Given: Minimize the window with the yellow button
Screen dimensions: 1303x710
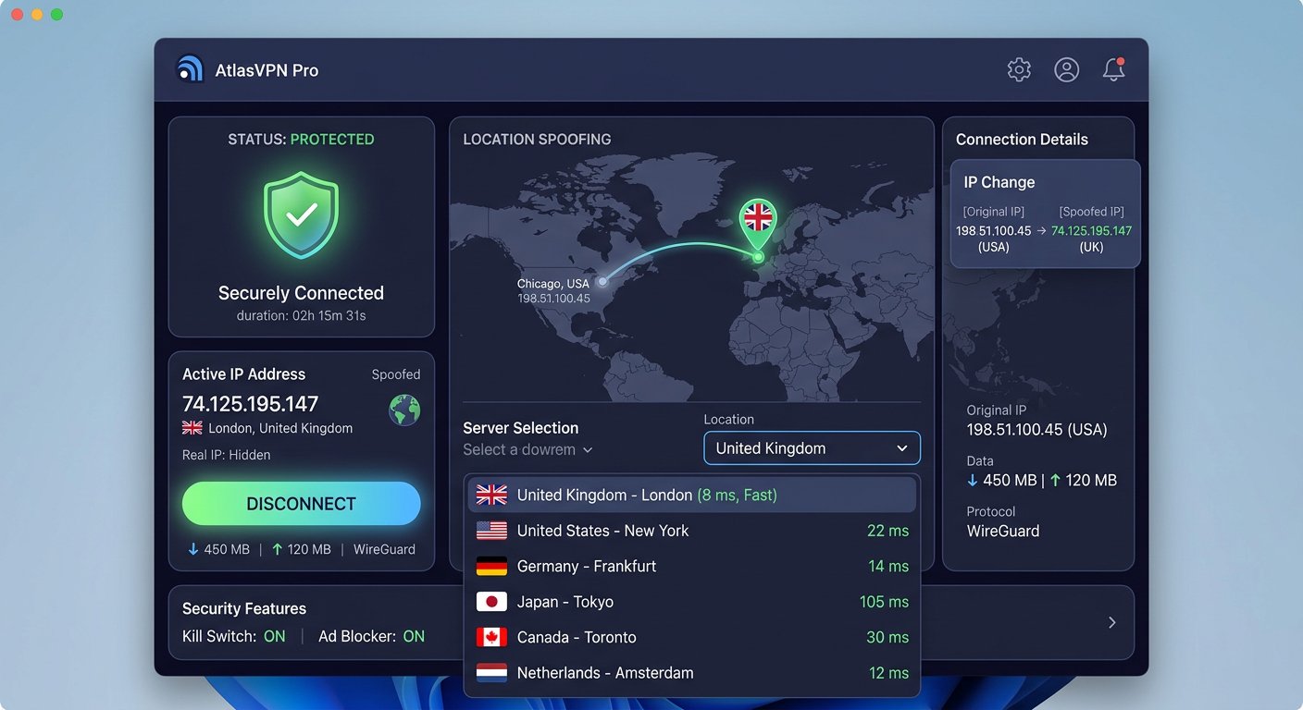Looking at the screenshot, I should [37, 15].
